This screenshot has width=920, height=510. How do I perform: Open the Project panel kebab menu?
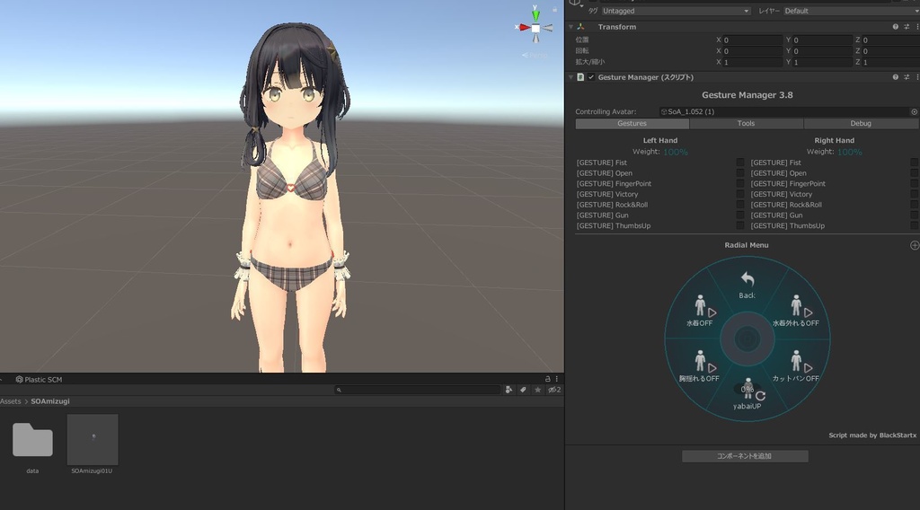(x=557, y=379)
